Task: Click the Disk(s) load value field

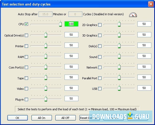Action: pyautogui.click(x=144, y=45)
